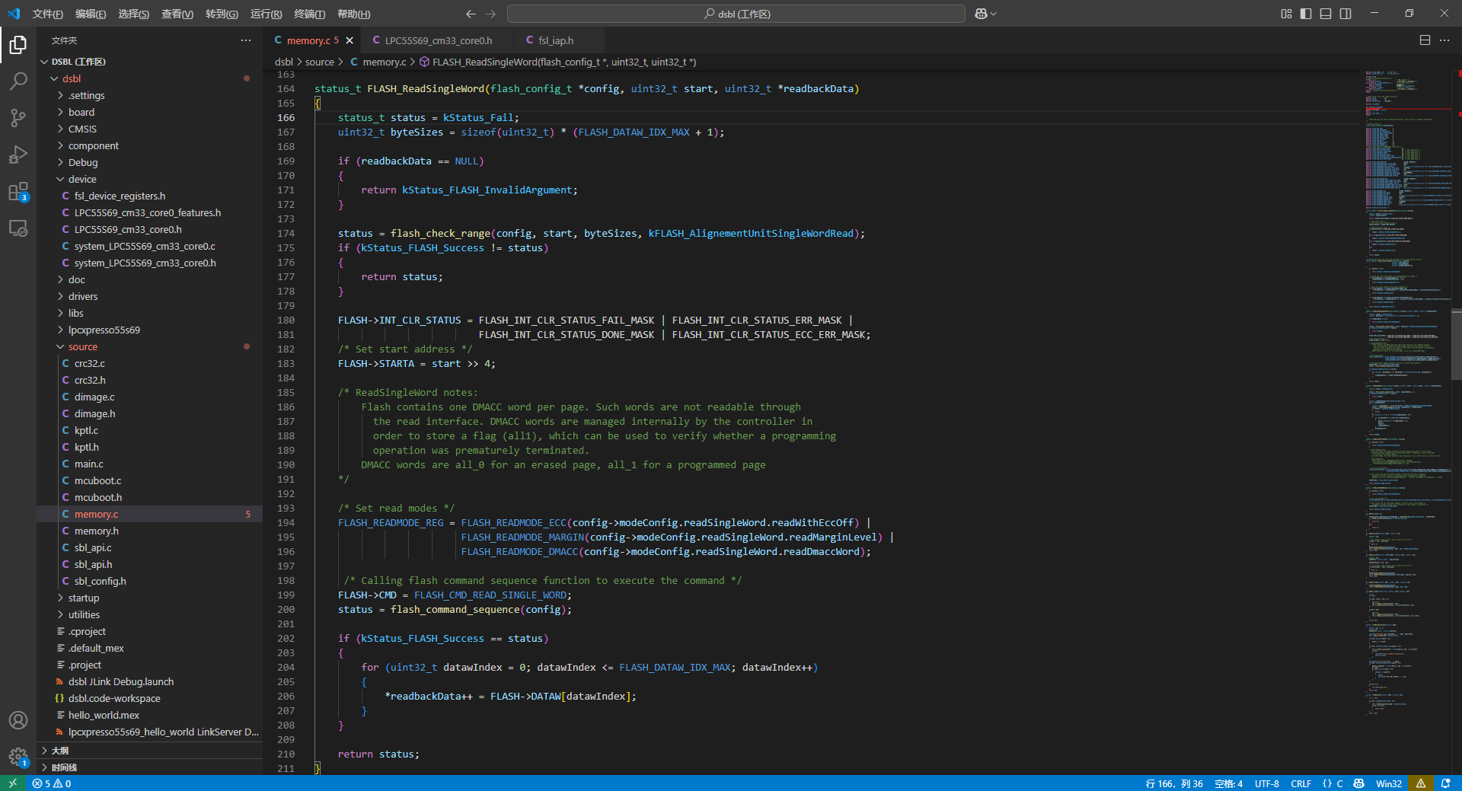This screenshot has width=1462, height=791.
Task: Collapse the source folder
Action: 82,346
